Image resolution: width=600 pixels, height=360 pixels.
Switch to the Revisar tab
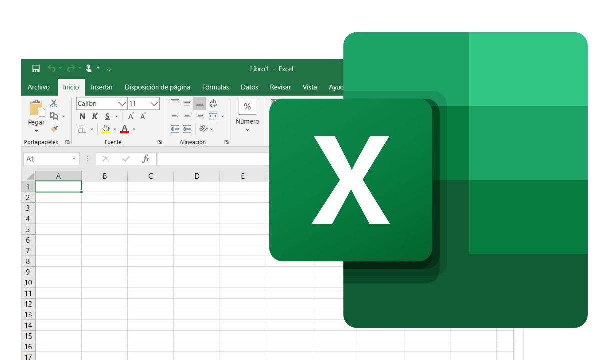coord(280,87)
